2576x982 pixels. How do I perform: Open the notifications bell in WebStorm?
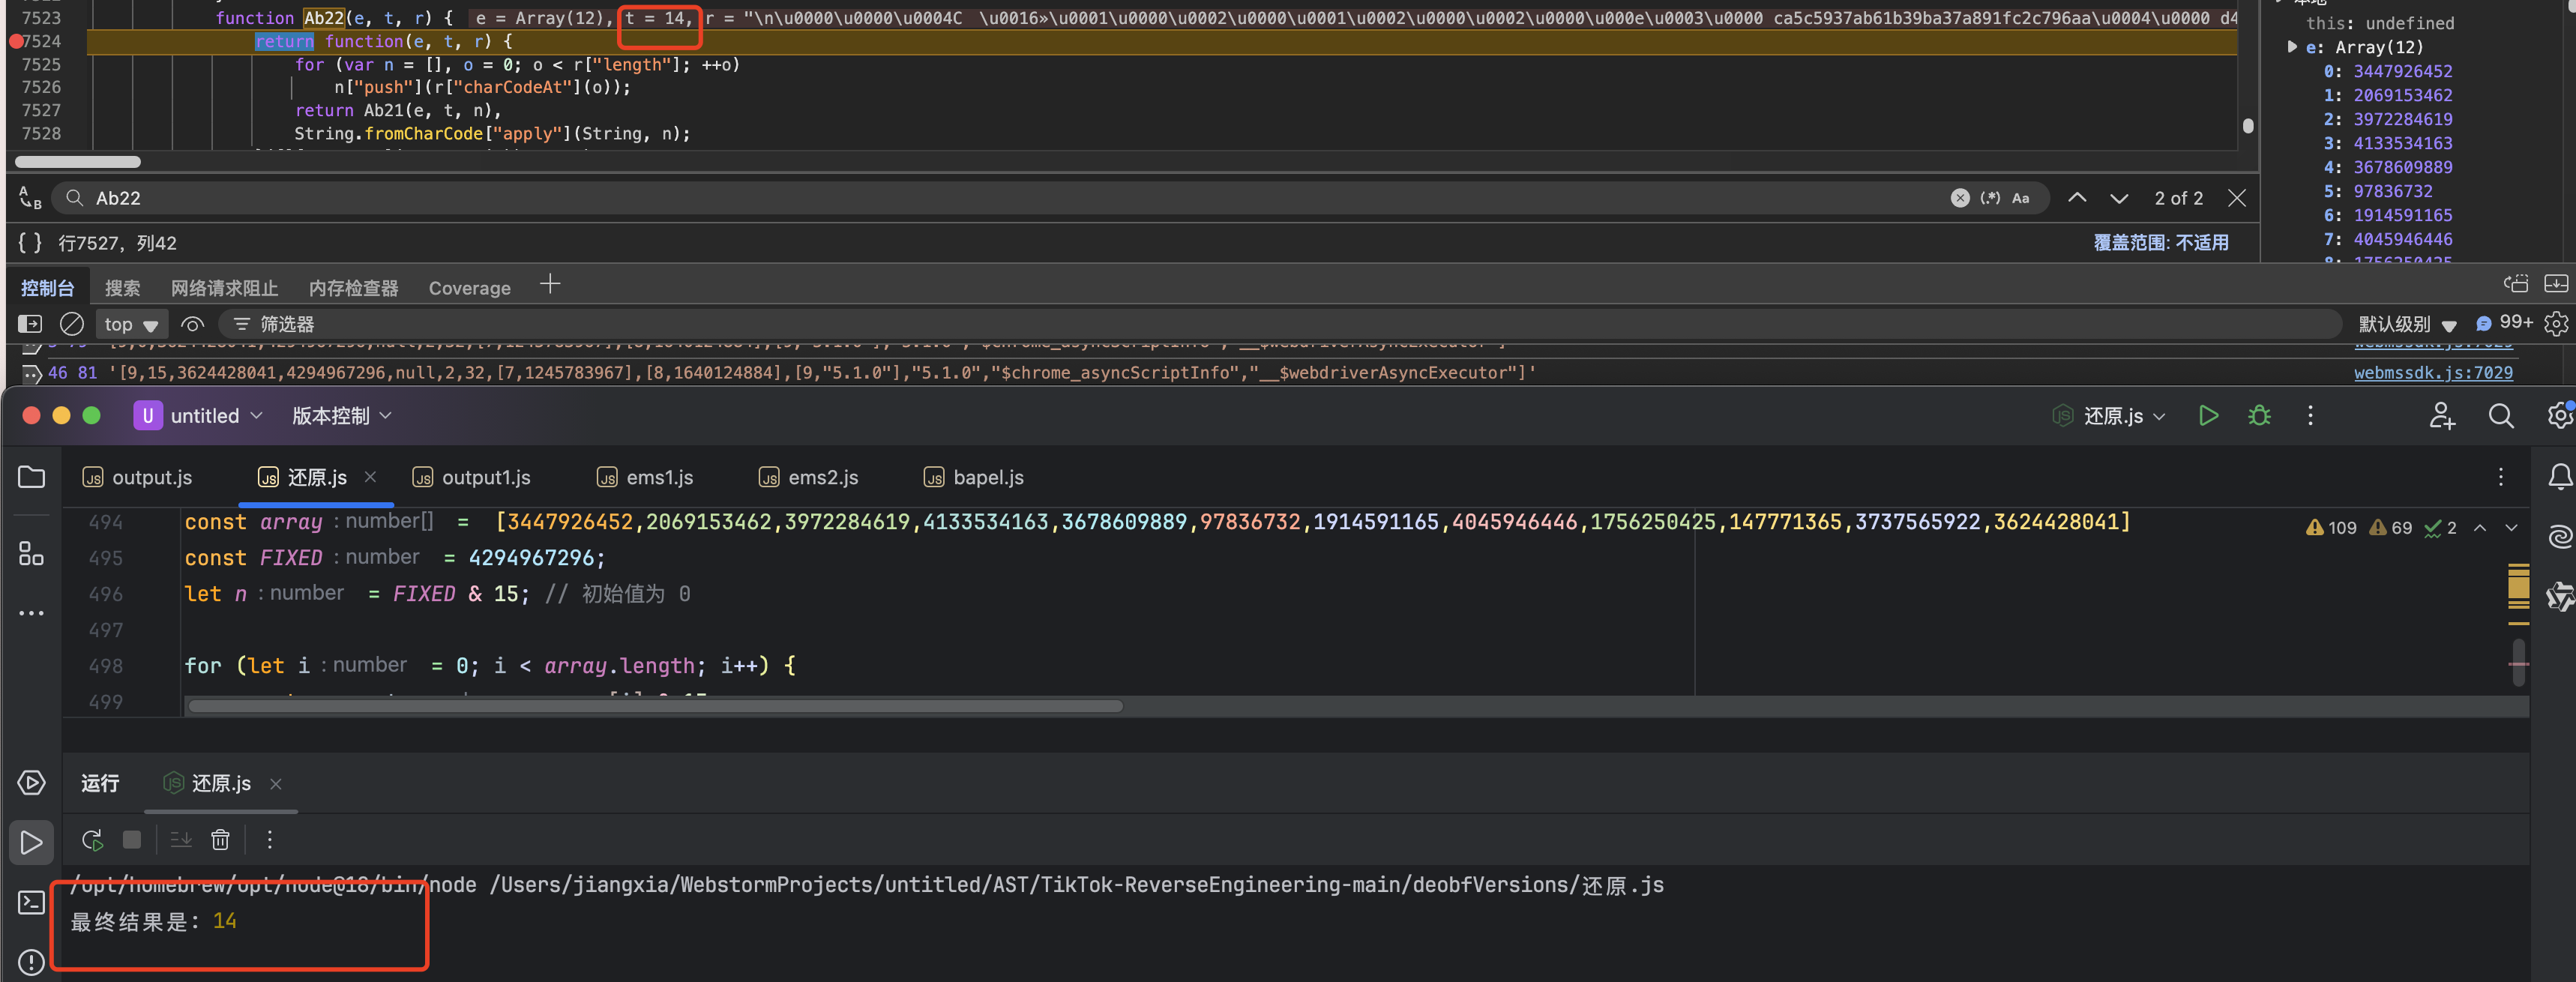[2559, 478]
